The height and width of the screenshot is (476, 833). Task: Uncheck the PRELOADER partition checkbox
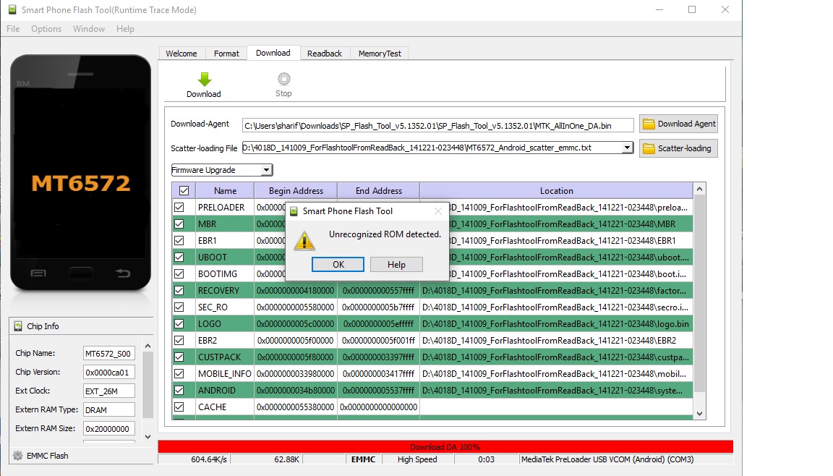[179, 208]
